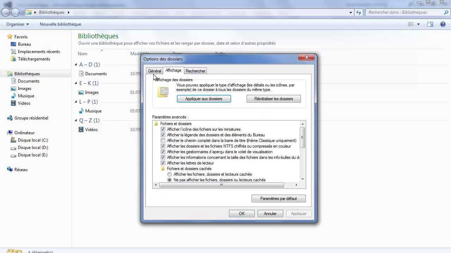Click the Fichiers et dossiers cachés folder icon
451x253 pixels.
[163, 169]
